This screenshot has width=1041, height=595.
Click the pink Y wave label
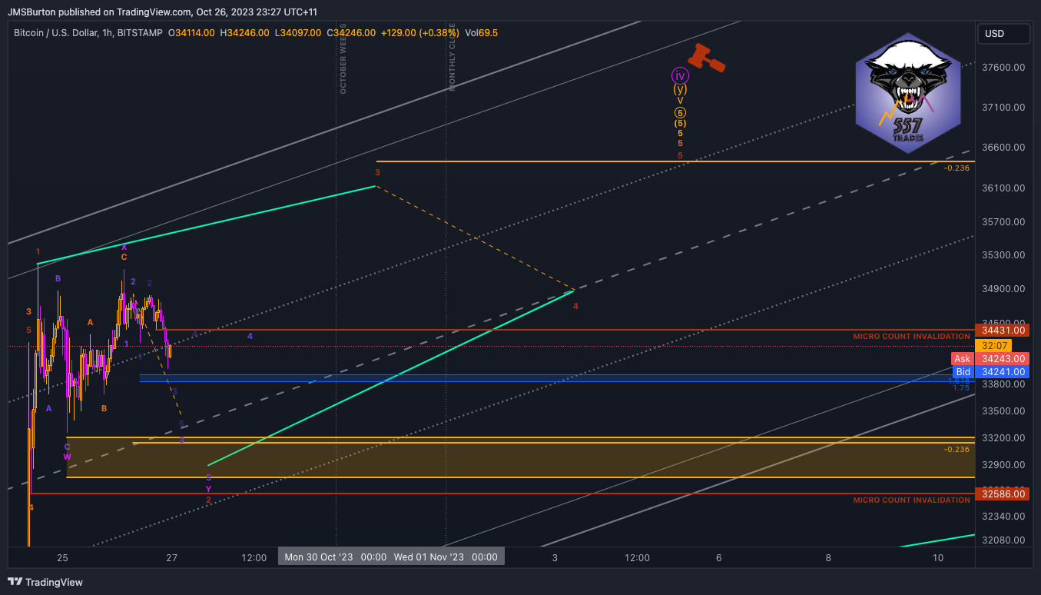[x=208, y=489]
